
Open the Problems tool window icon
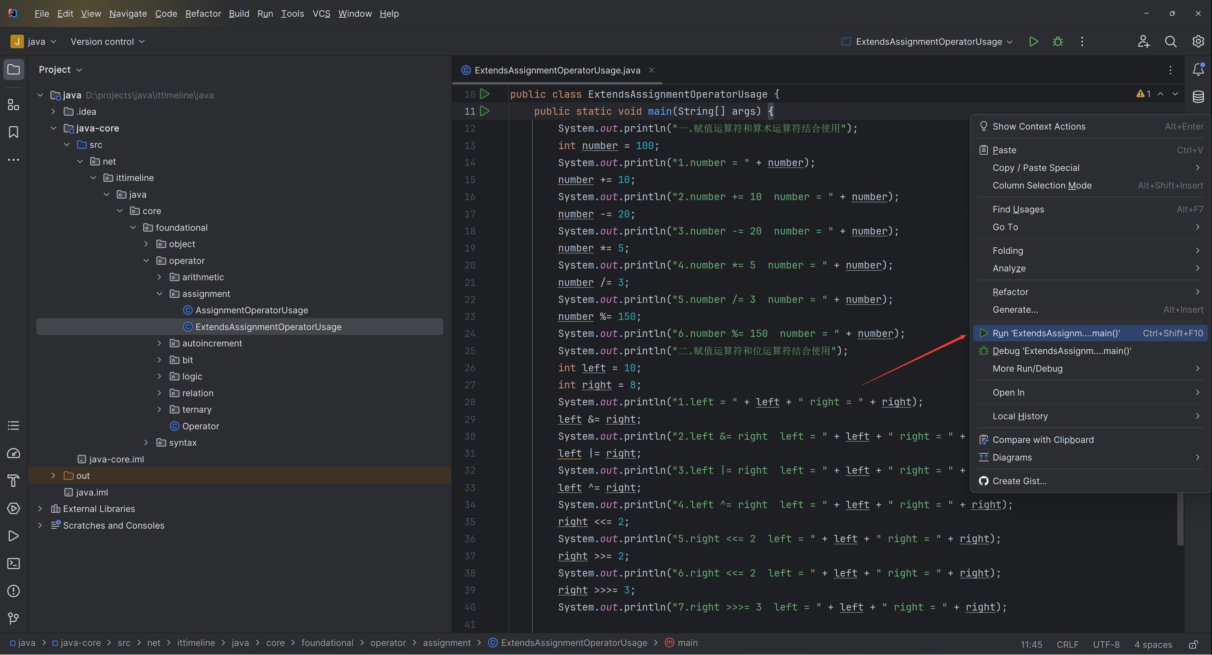(x=14, y=591)
